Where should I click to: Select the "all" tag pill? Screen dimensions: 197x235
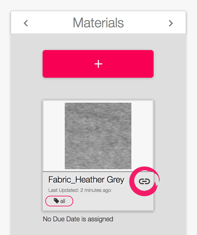pyautogui.click(x=59, y=201)
